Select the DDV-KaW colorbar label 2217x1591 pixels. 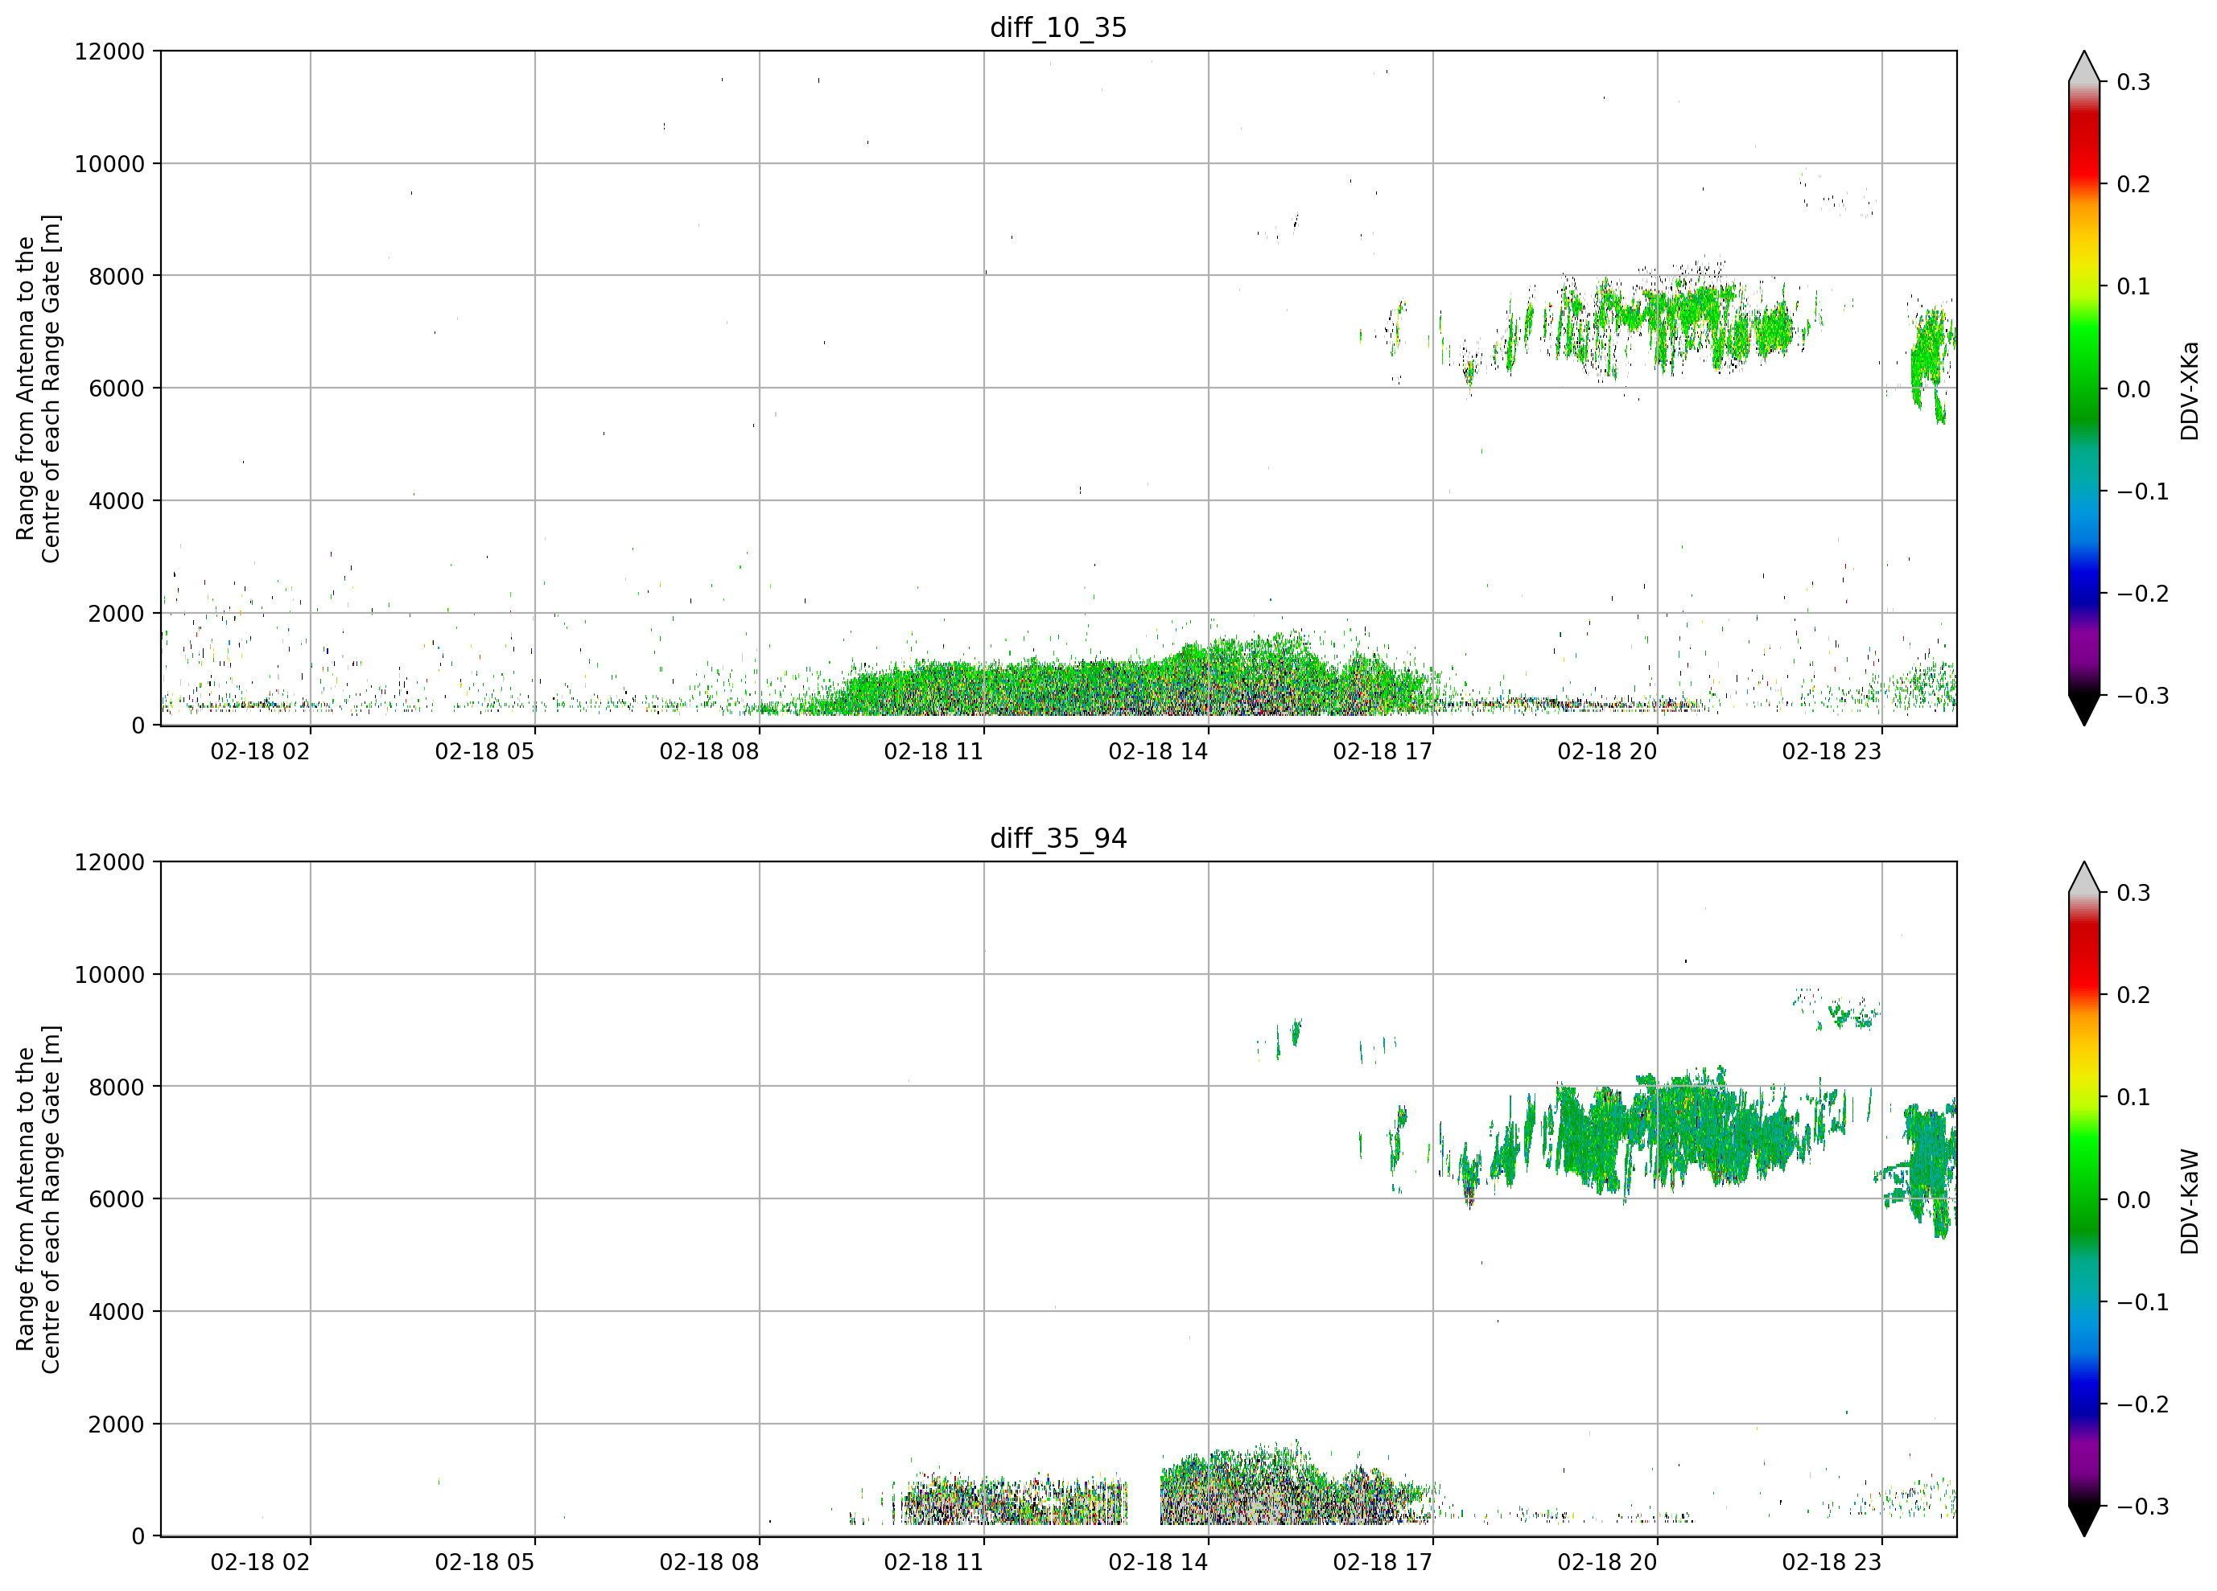[x=2190, y=1201]
